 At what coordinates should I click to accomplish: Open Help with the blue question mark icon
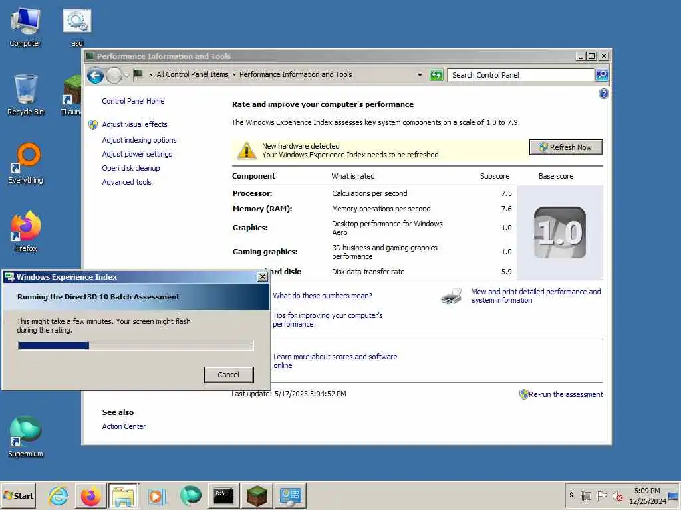coord(603,94)
